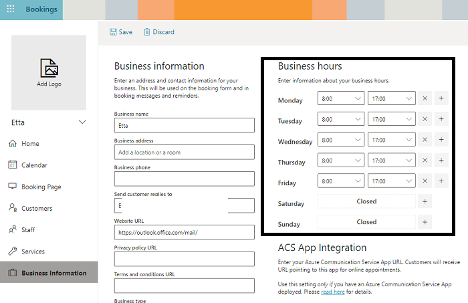Follow the 'read here' link
This screenshot has height=303, width=468.
pyautogui.click(x=333, y=292)
